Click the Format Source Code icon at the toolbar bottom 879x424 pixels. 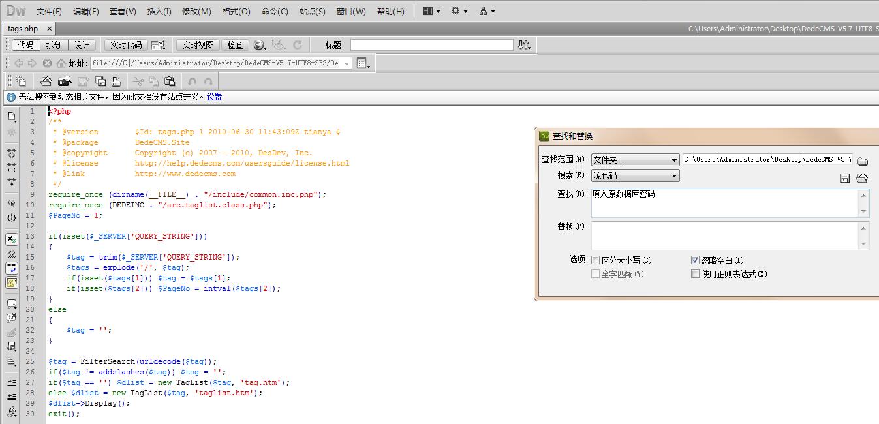12,412
